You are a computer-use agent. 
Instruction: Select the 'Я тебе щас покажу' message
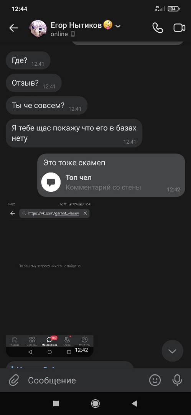74,133
